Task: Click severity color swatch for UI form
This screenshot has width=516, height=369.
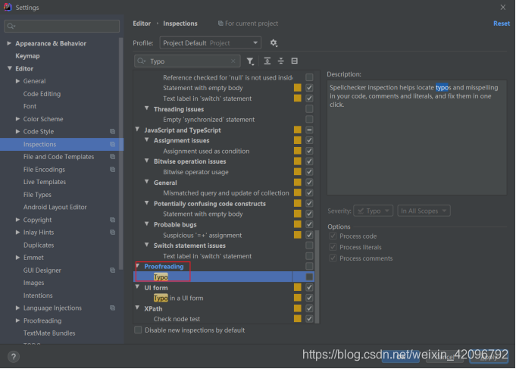Action: (x=298, y=287)
